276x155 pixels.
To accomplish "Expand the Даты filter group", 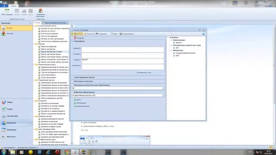I will click(x=75, y=99).
